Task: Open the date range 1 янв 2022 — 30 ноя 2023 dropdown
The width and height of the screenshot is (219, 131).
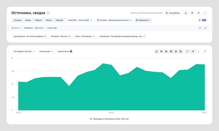Action: (x=80, y=20)
